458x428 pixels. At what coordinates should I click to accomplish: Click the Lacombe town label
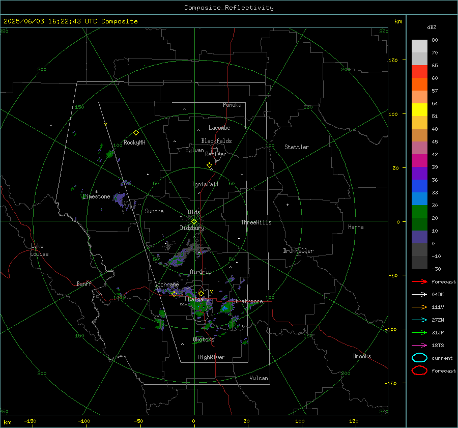tap(219, 128)
